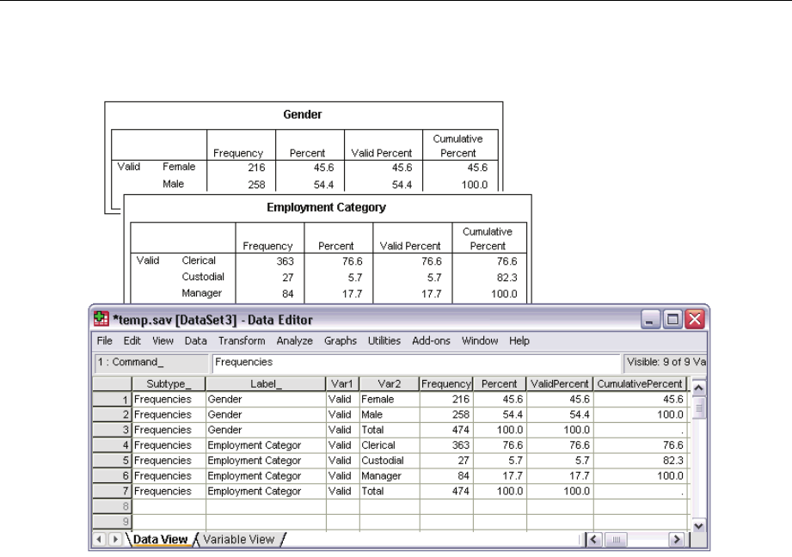Select empty row header 8
The width and height of the screenshot is (792, 557).
click(112, 506)
